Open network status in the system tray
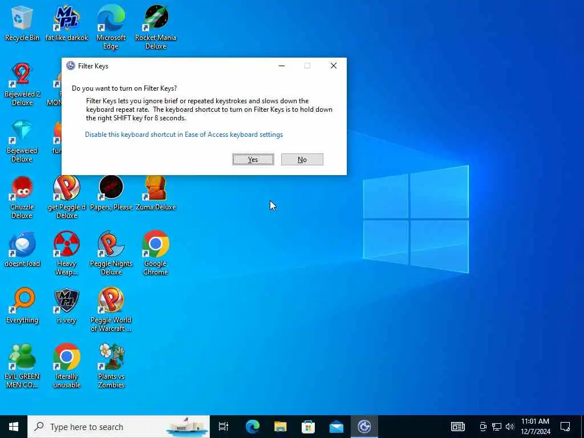 pyautogui.click(x=497, y=427)
